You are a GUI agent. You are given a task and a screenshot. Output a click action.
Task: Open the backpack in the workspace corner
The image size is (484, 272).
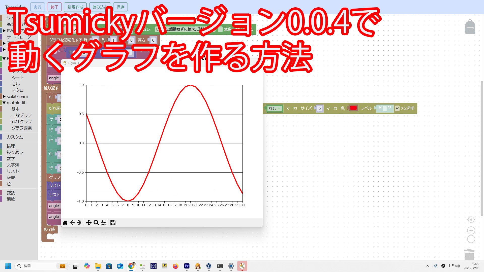(470, 27)
